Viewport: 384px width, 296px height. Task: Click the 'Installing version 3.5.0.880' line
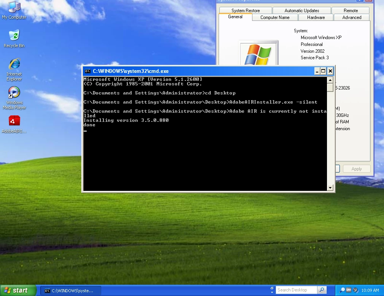pos(126,120)
